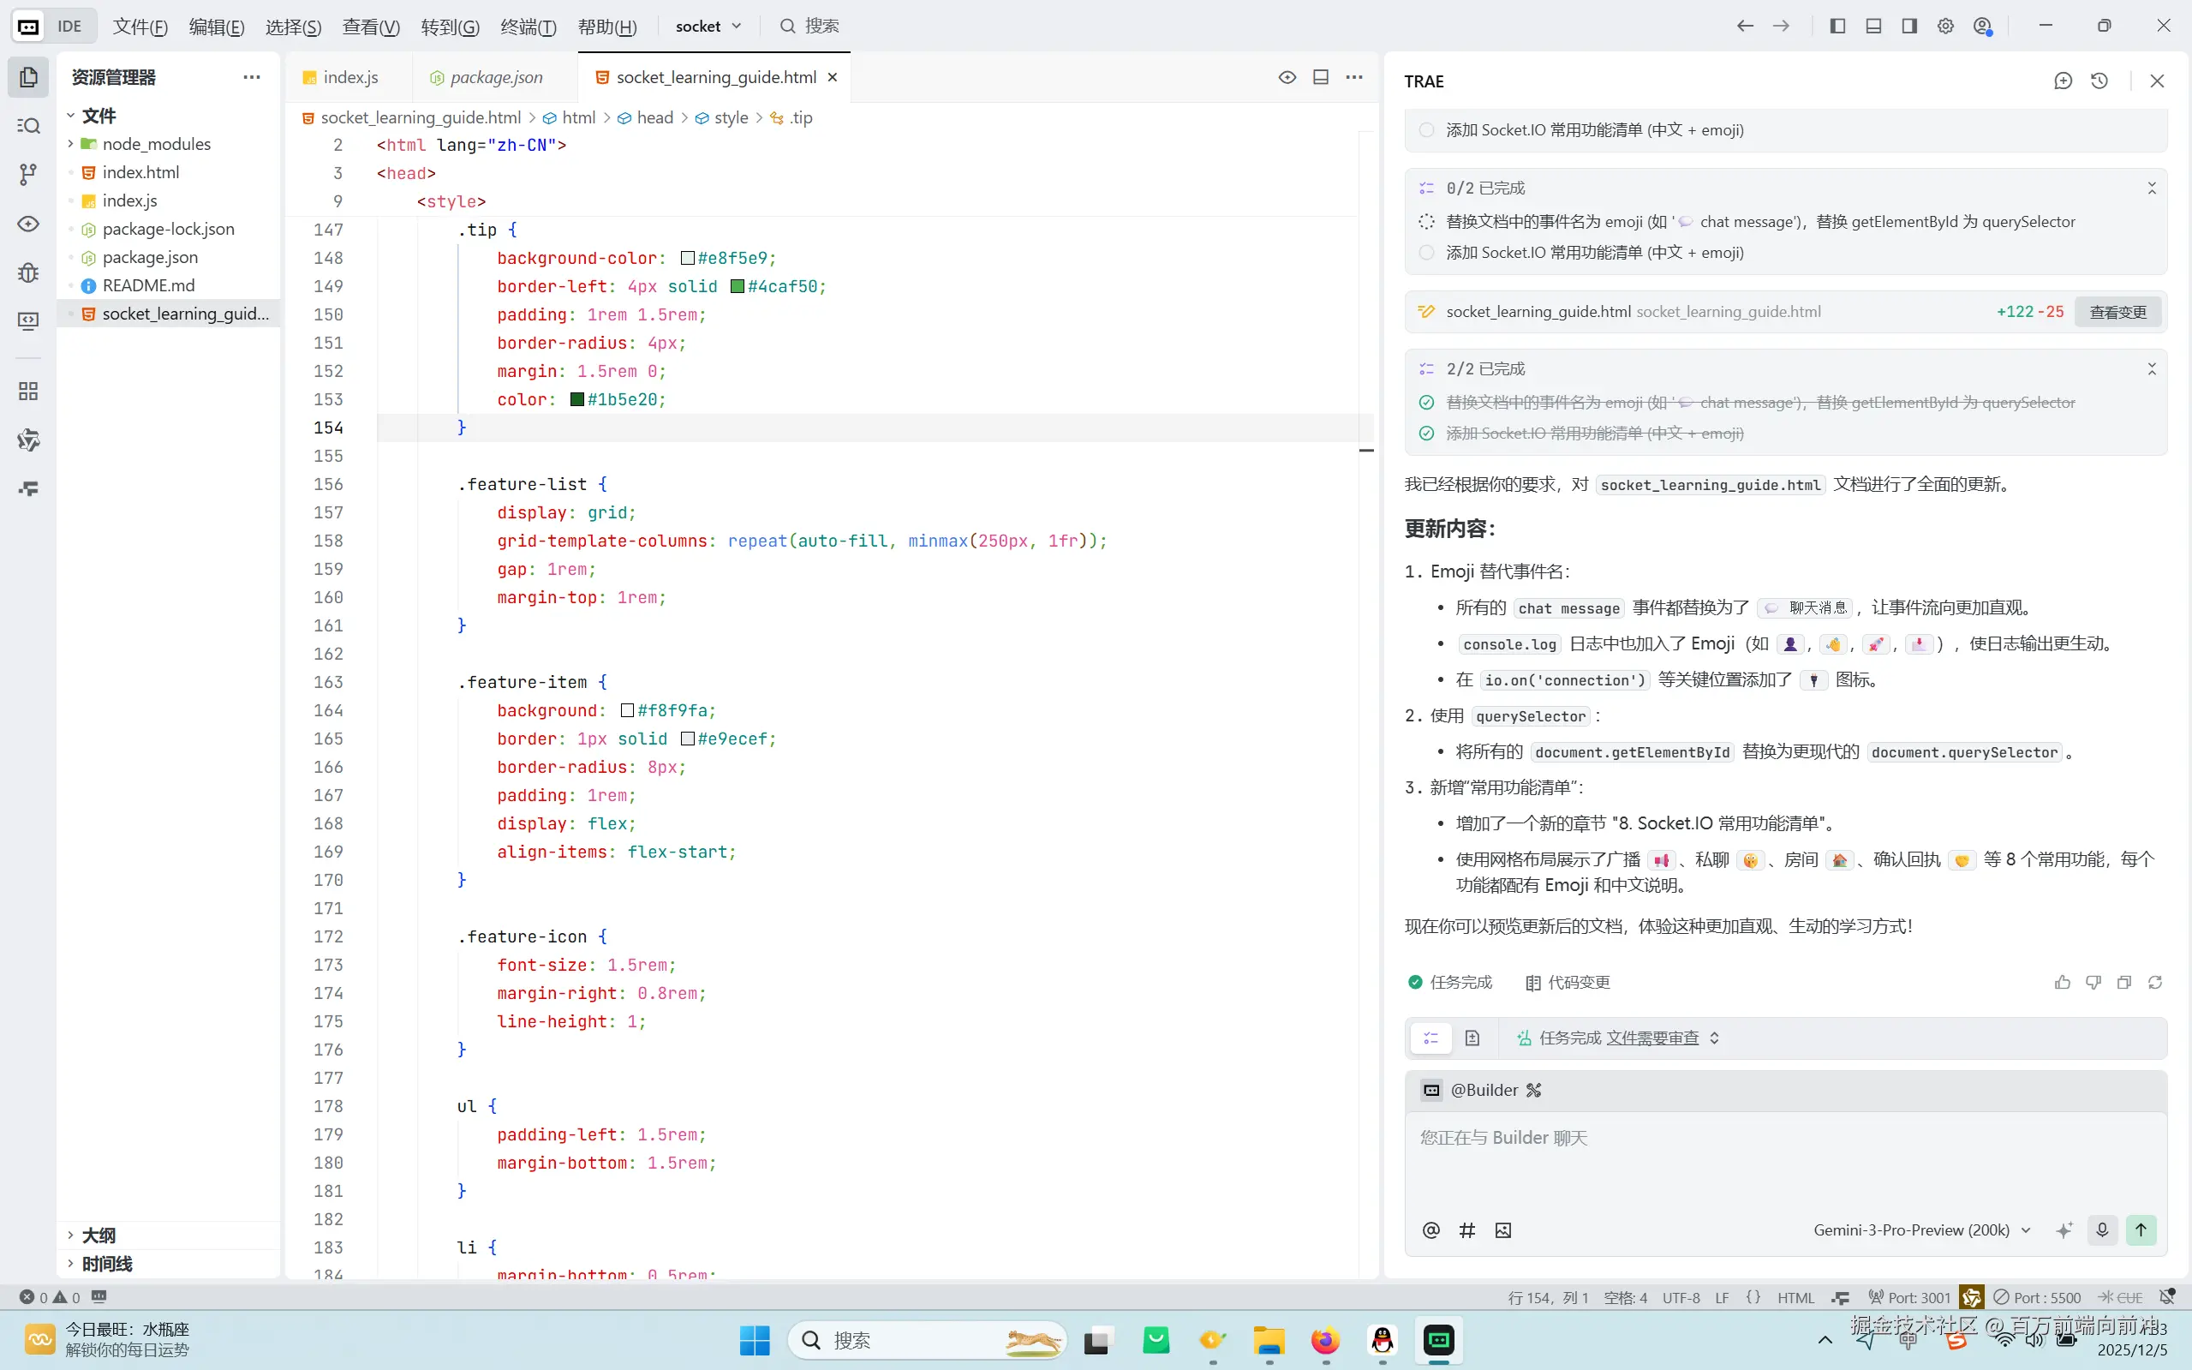Open the Search sidebar icon
The width and height of the screenshot is (2192, 1370).
click(28, 125)
